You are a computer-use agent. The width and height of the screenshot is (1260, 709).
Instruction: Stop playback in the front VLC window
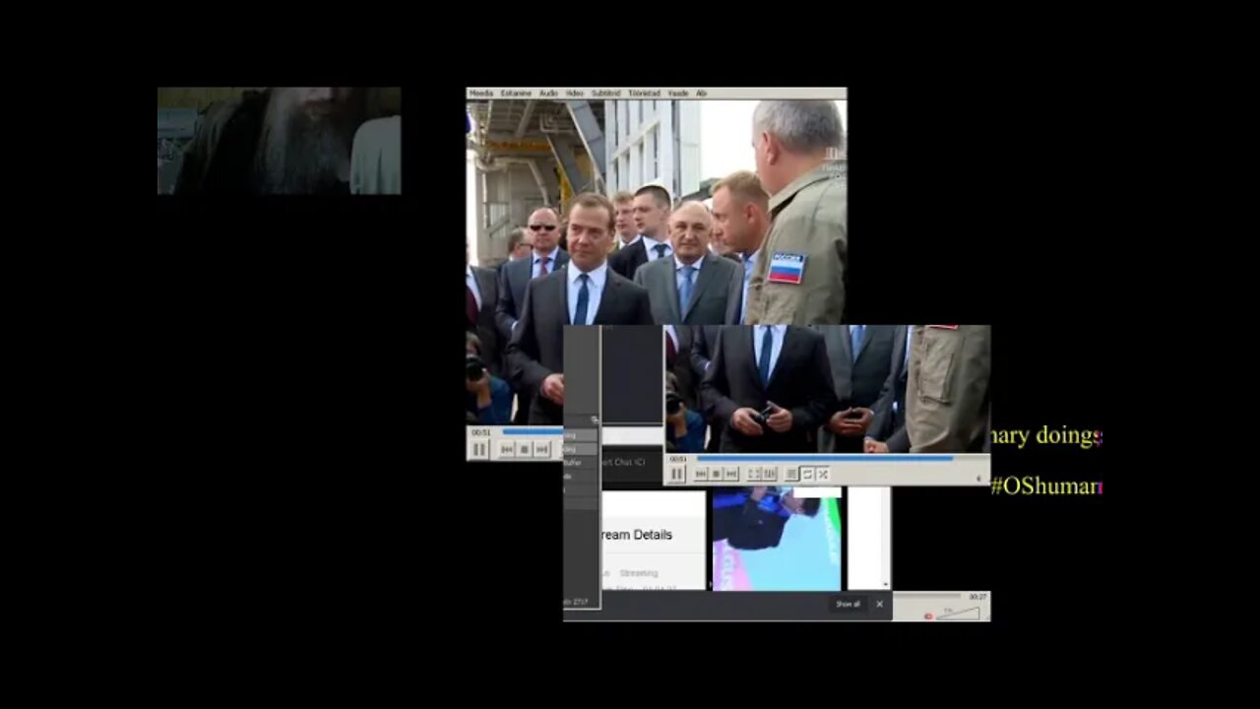point(716,474)
